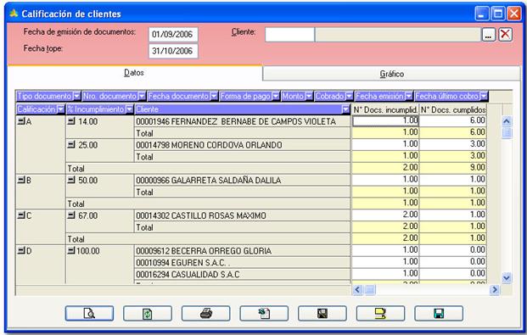Click the application logo in title bar
Screen dimensions: 527x335
pyautogui.click(x=14, y=14)
